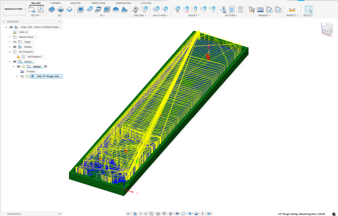Toggle Origin folder visibility eye
The image size is (338, 216).
15,42
